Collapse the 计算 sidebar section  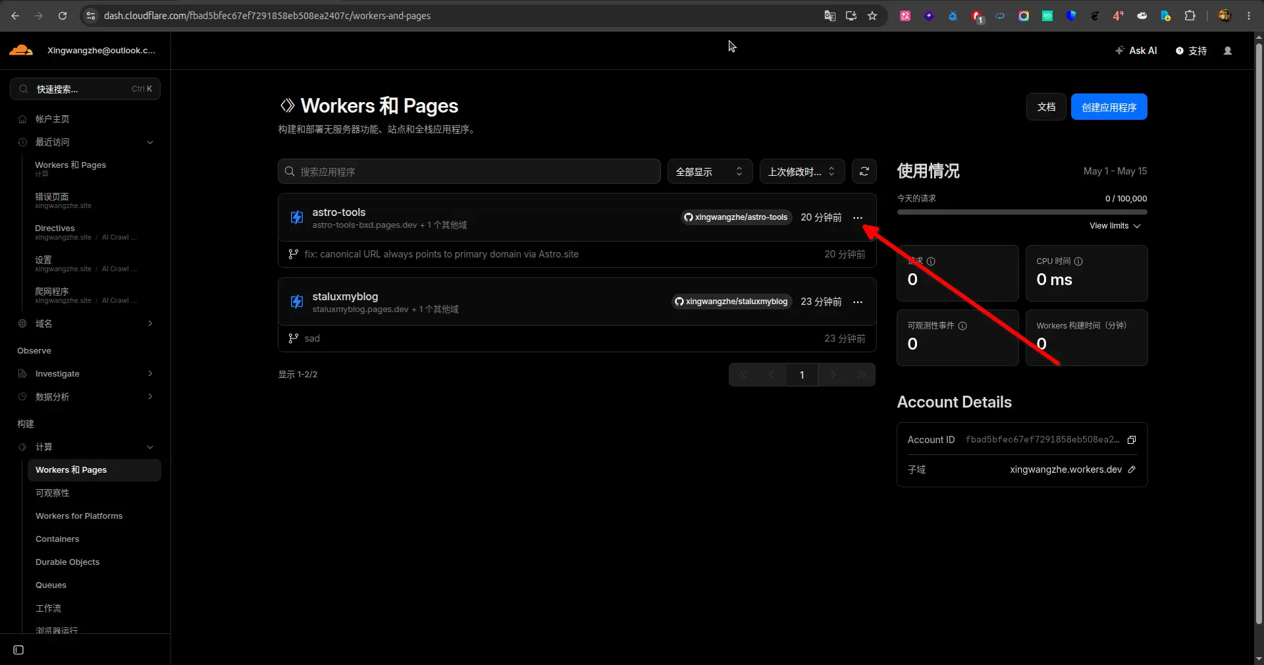[150, 447]
